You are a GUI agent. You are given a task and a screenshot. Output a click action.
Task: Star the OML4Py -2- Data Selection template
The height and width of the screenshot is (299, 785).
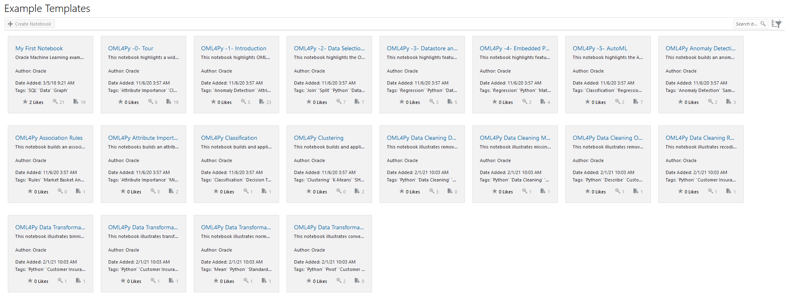[x=309, y=102]
